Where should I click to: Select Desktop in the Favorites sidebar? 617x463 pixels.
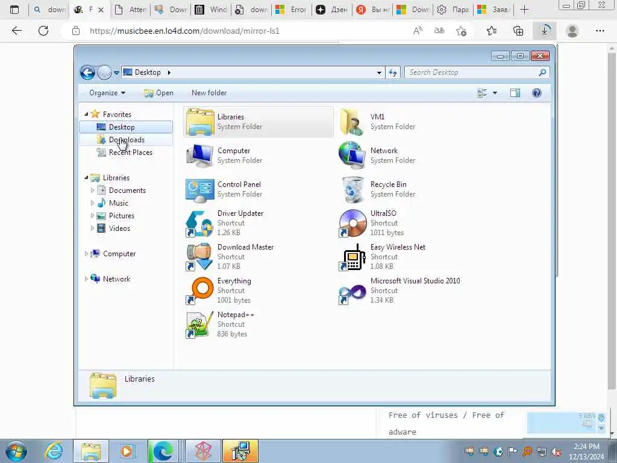[x=126, y=127]
